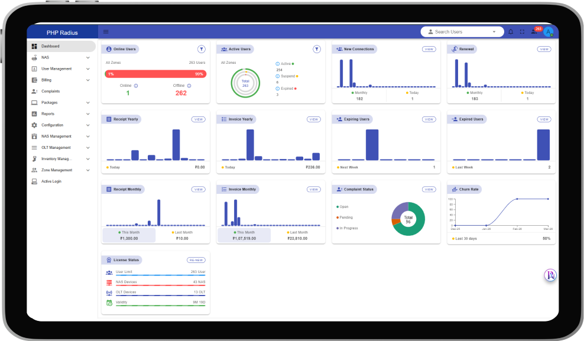Click VIEW on the Expiring Users card
The height and width of the screenshot is (341, 584).
[x=429, y=119]
